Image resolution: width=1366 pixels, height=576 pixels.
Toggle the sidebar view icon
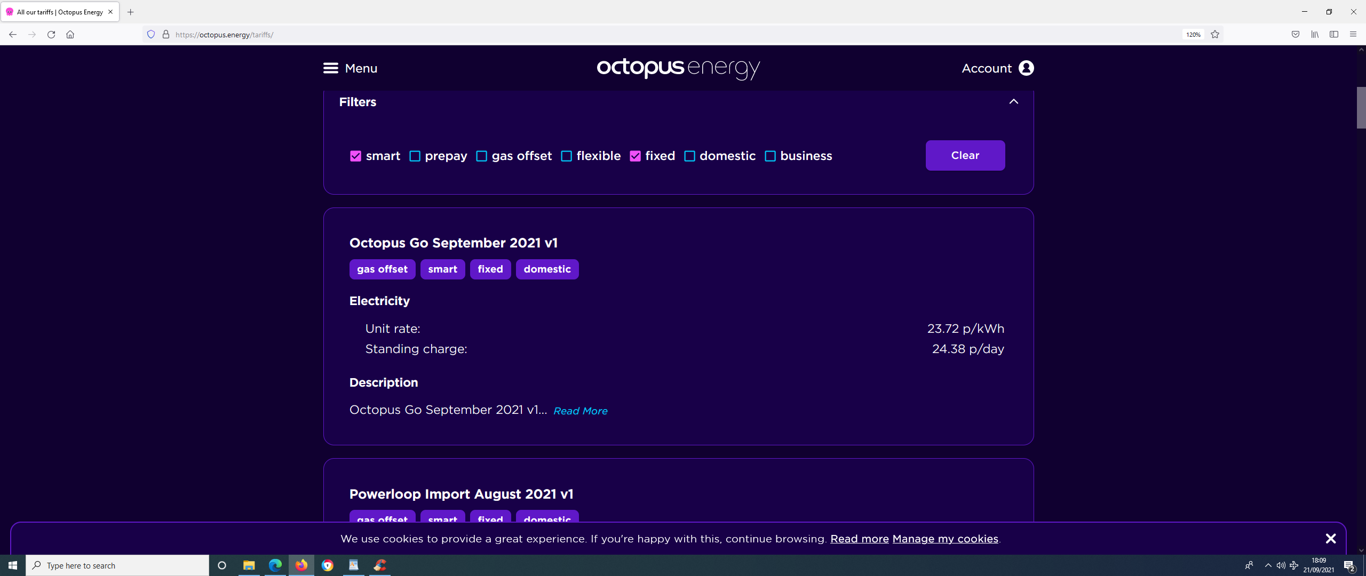point(1334,35)
